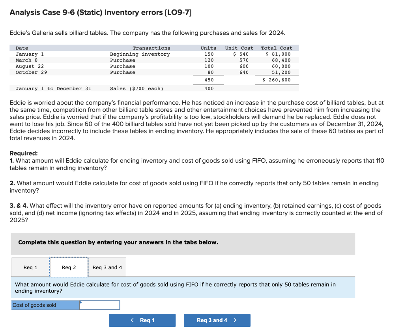Click the blue Req 1 navigation button
This screenshot has width=404, height=336.
click(142, 320)
